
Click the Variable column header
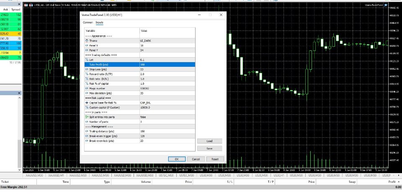[x=112, y=30]
